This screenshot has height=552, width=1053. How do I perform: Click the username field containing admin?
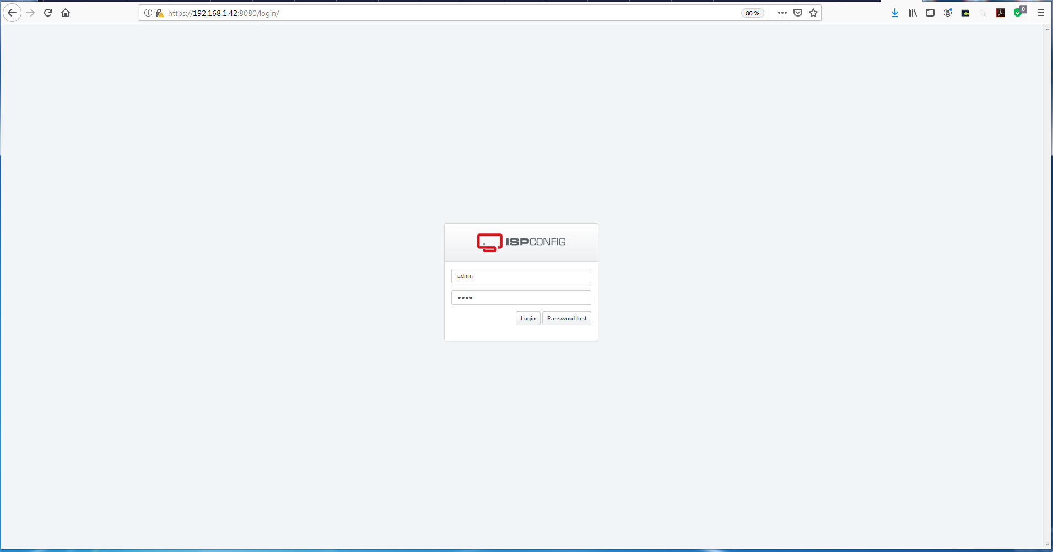[x=521, y=276]
